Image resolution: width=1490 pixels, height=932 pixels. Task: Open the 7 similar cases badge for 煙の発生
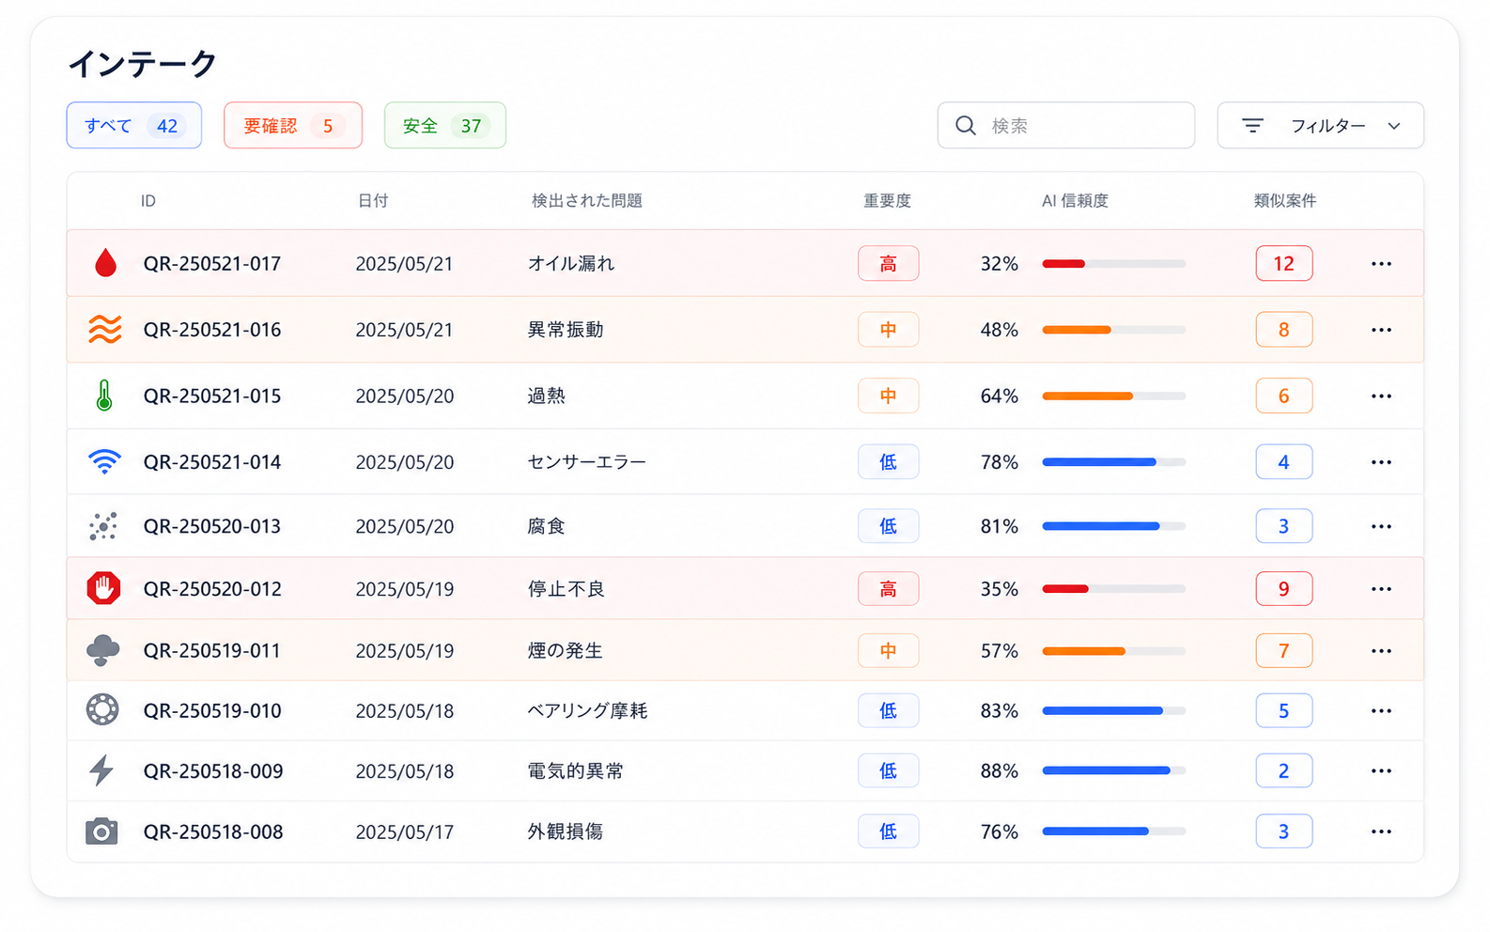[x=1284, y=651]
